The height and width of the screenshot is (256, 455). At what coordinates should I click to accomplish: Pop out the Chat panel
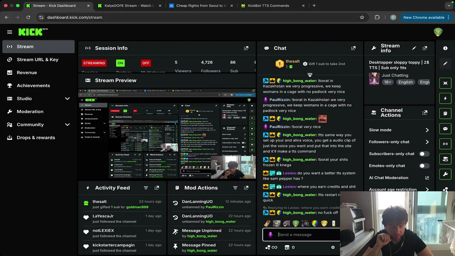[x=353, y=48]
